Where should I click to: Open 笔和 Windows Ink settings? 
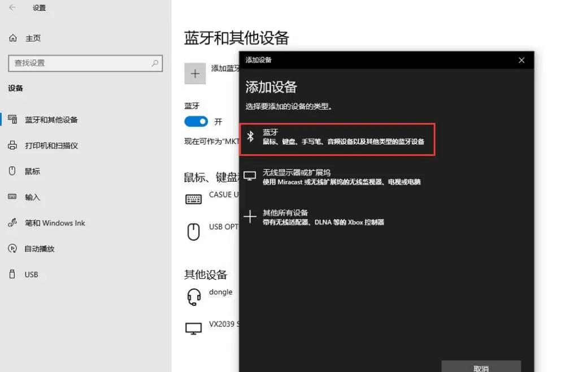(55, 223)
